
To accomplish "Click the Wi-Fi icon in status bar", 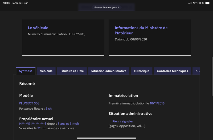I will [194, 3].
